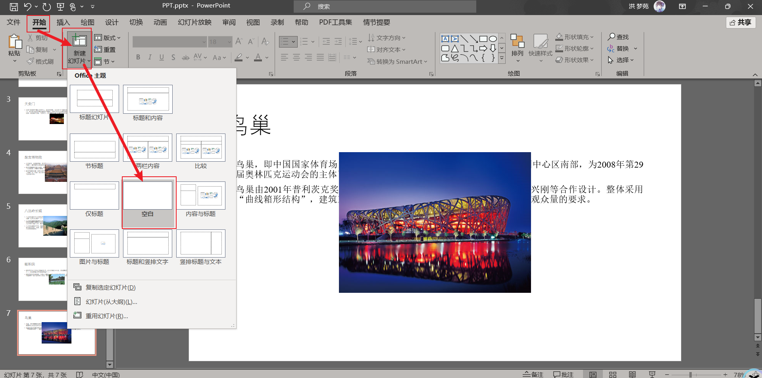
Task: Click the Reset (重置) slide button
Action: coord(105,50)
